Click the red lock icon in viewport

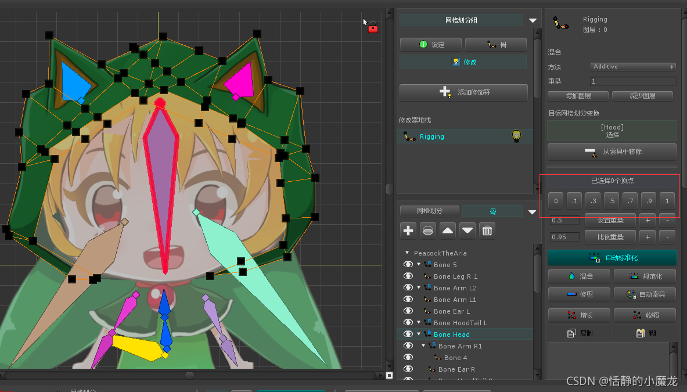(373, 28)
